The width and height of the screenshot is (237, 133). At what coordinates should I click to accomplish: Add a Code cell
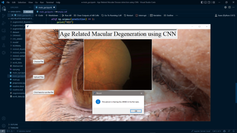39,15
